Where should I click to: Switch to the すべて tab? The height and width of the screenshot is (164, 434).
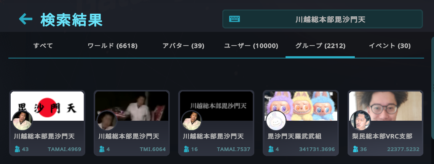(43, 46)
